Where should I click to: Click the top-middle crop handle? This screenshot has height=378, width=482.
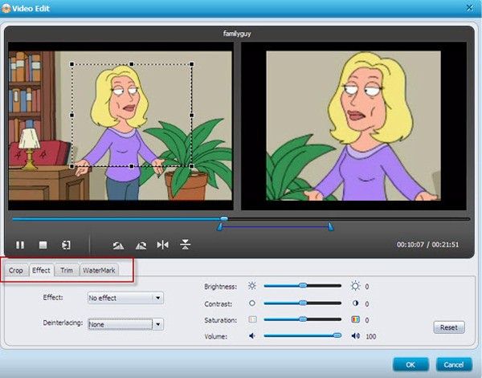132,64
